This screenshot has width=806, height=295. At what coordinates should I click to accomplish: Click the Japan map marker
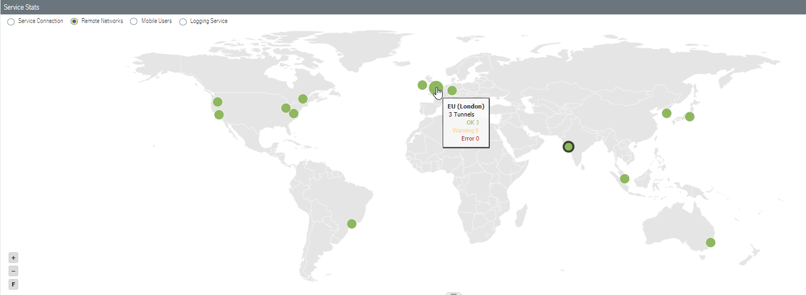690,117
